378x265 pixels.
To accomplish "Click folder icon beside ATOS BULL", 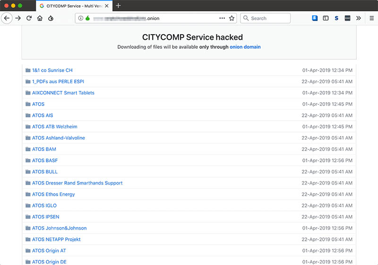I will (x=28, y=172).
